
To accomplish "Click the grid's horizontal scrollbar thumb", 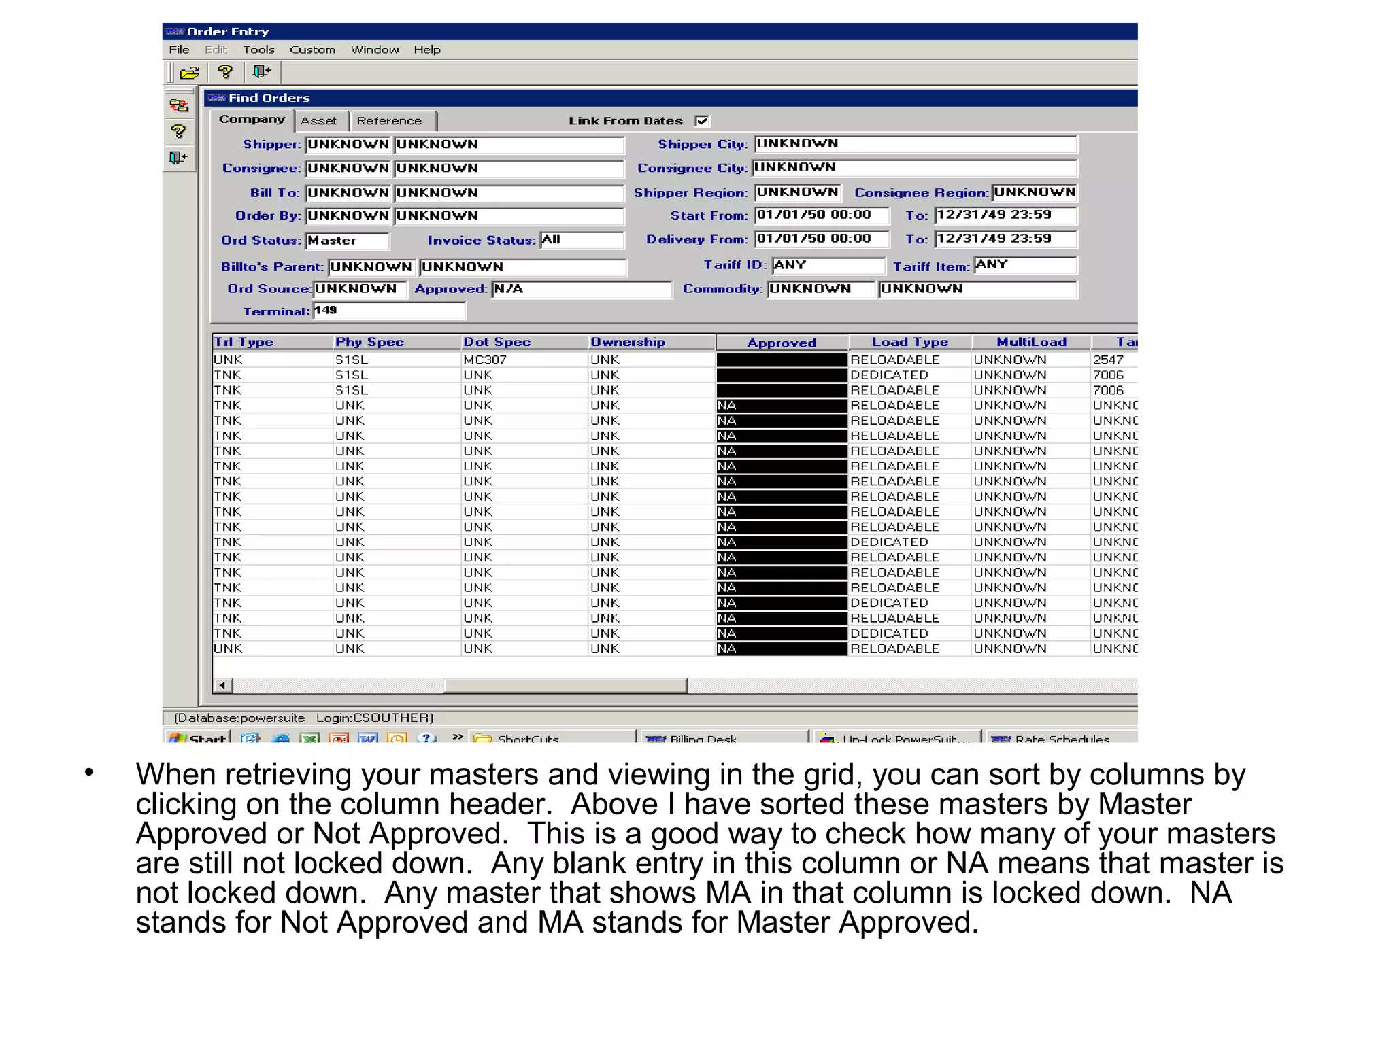I will pos(565,685).
